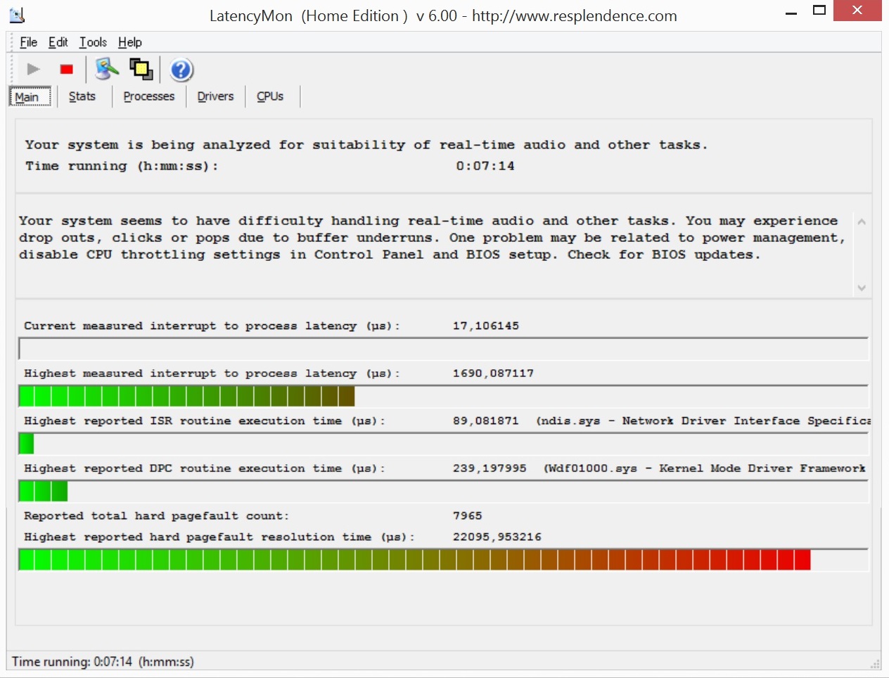Click the LatencyMon app icon in title bar
The width and height of the screenshot is (889, 678).
click(x=17, y=15)
